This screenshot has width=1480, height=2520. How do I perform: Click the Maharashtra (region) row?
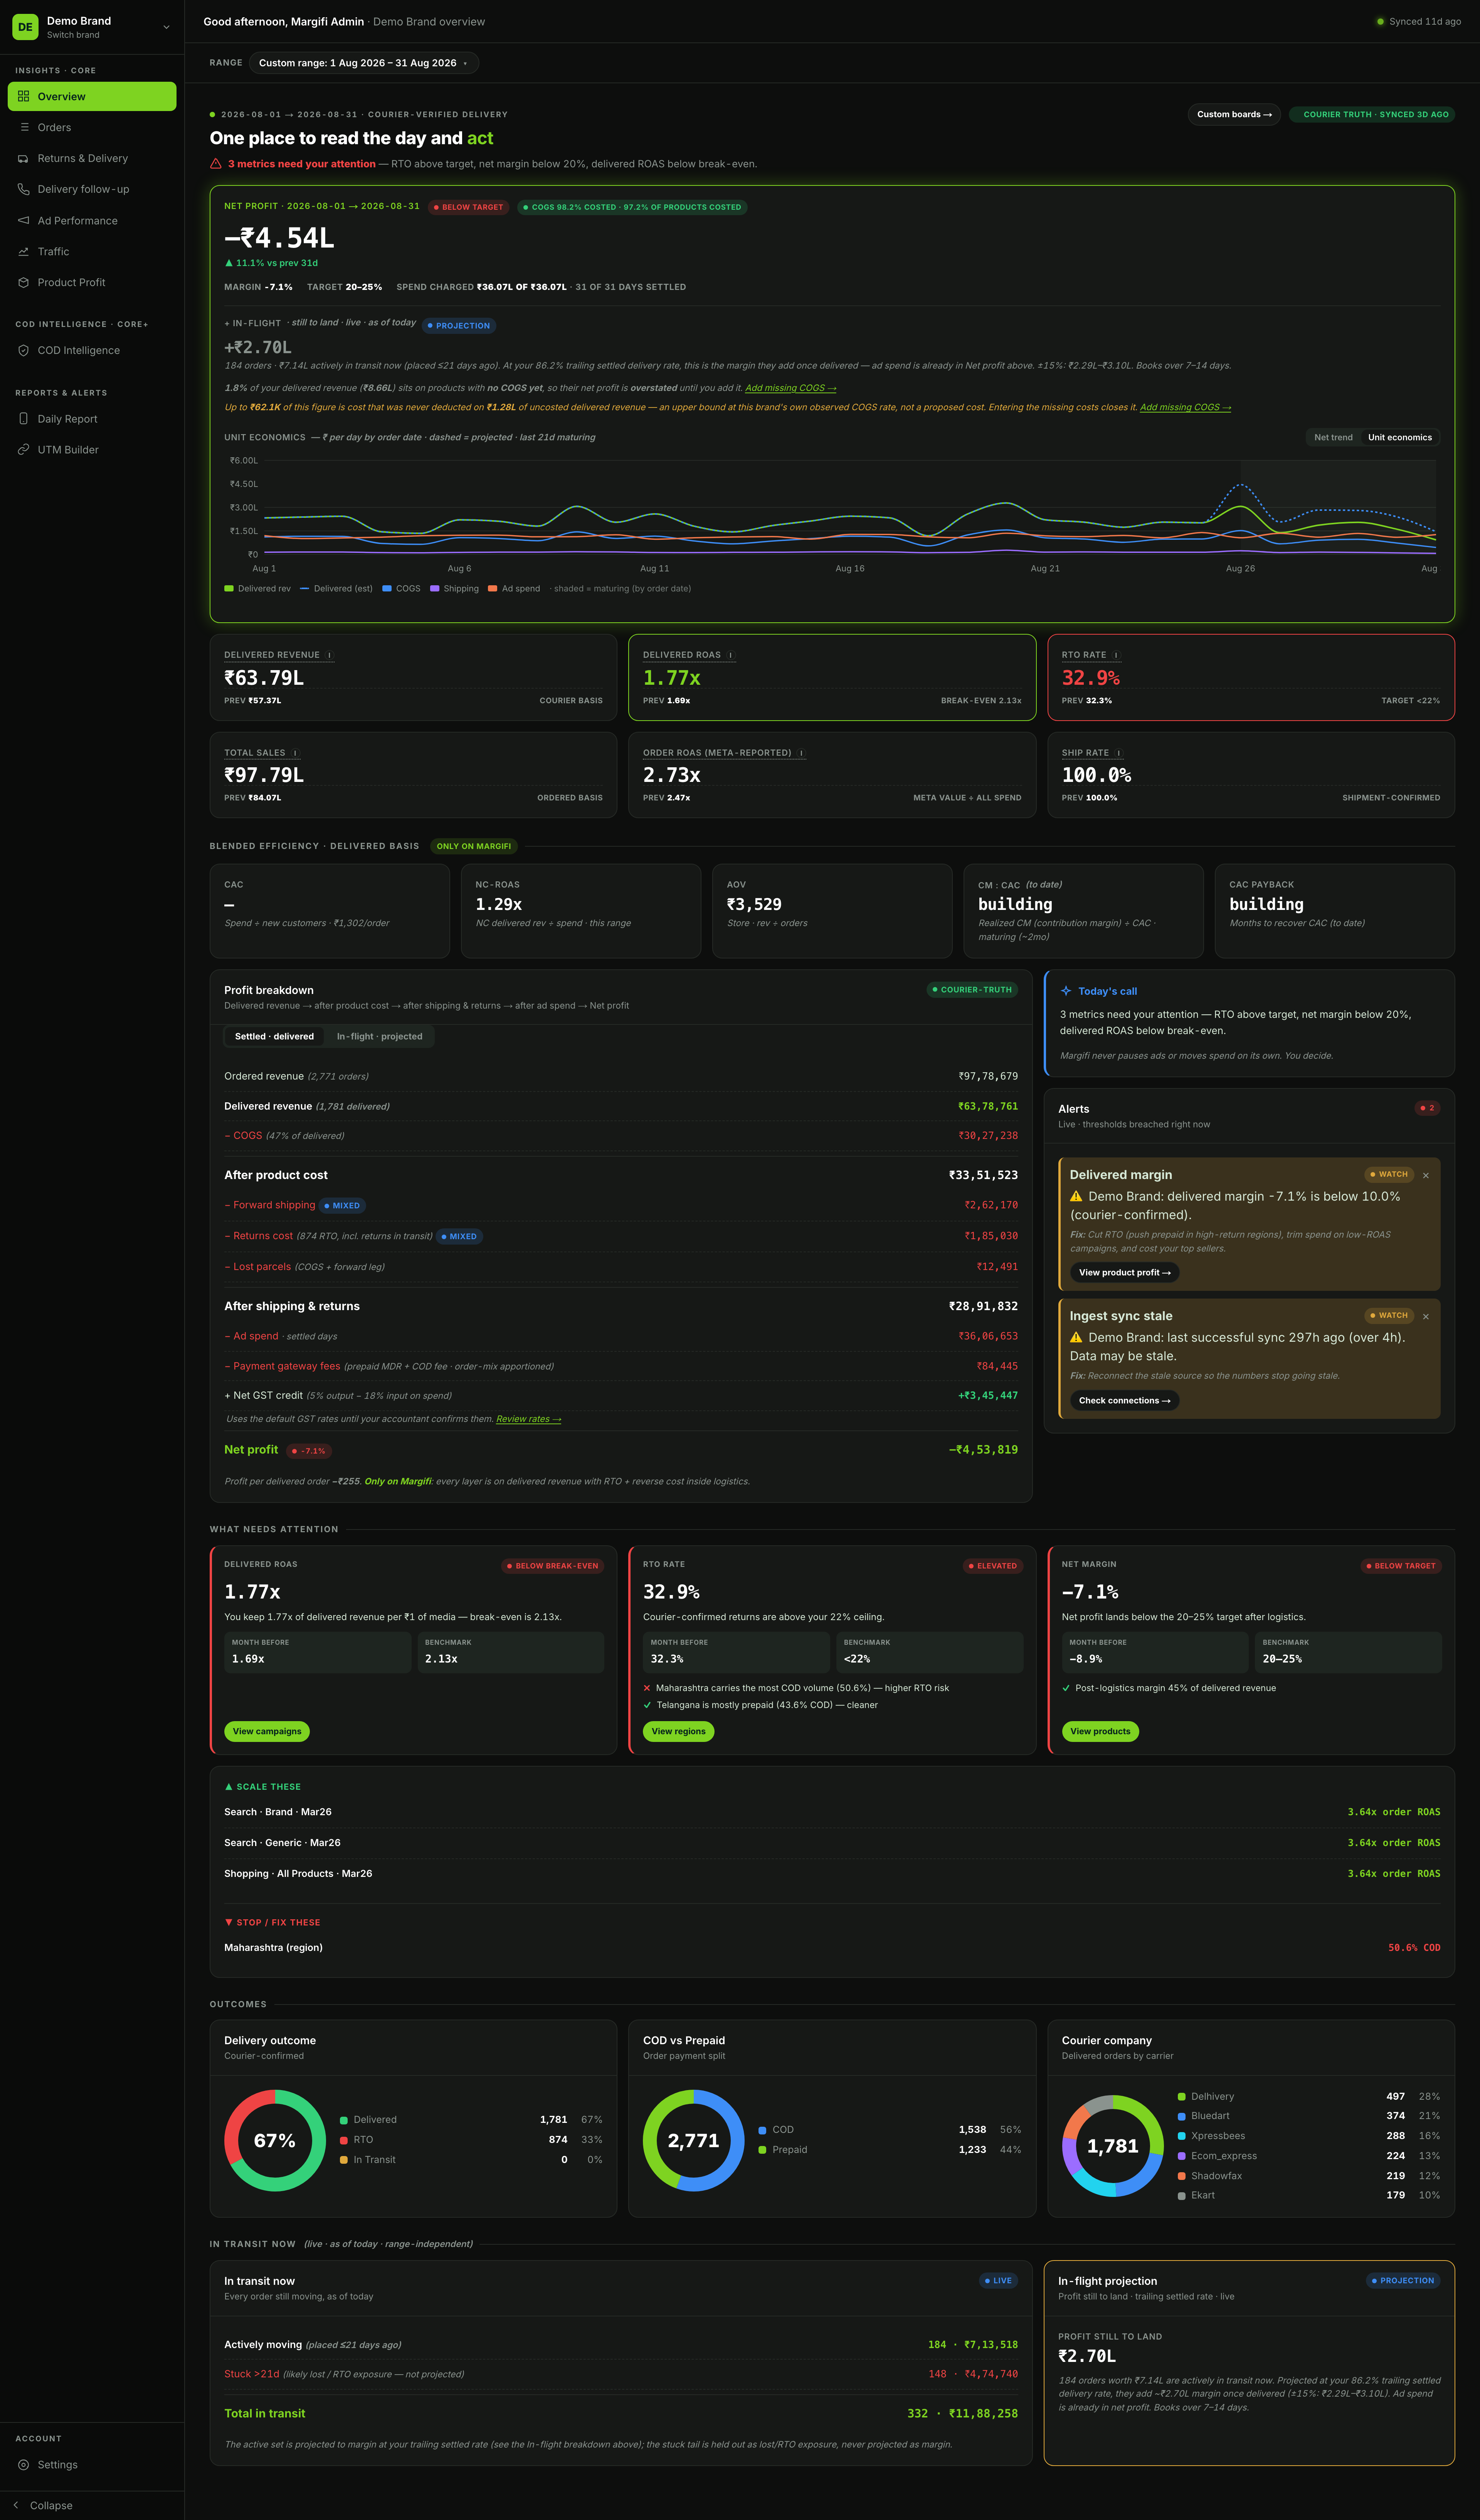coord(832,1948)
